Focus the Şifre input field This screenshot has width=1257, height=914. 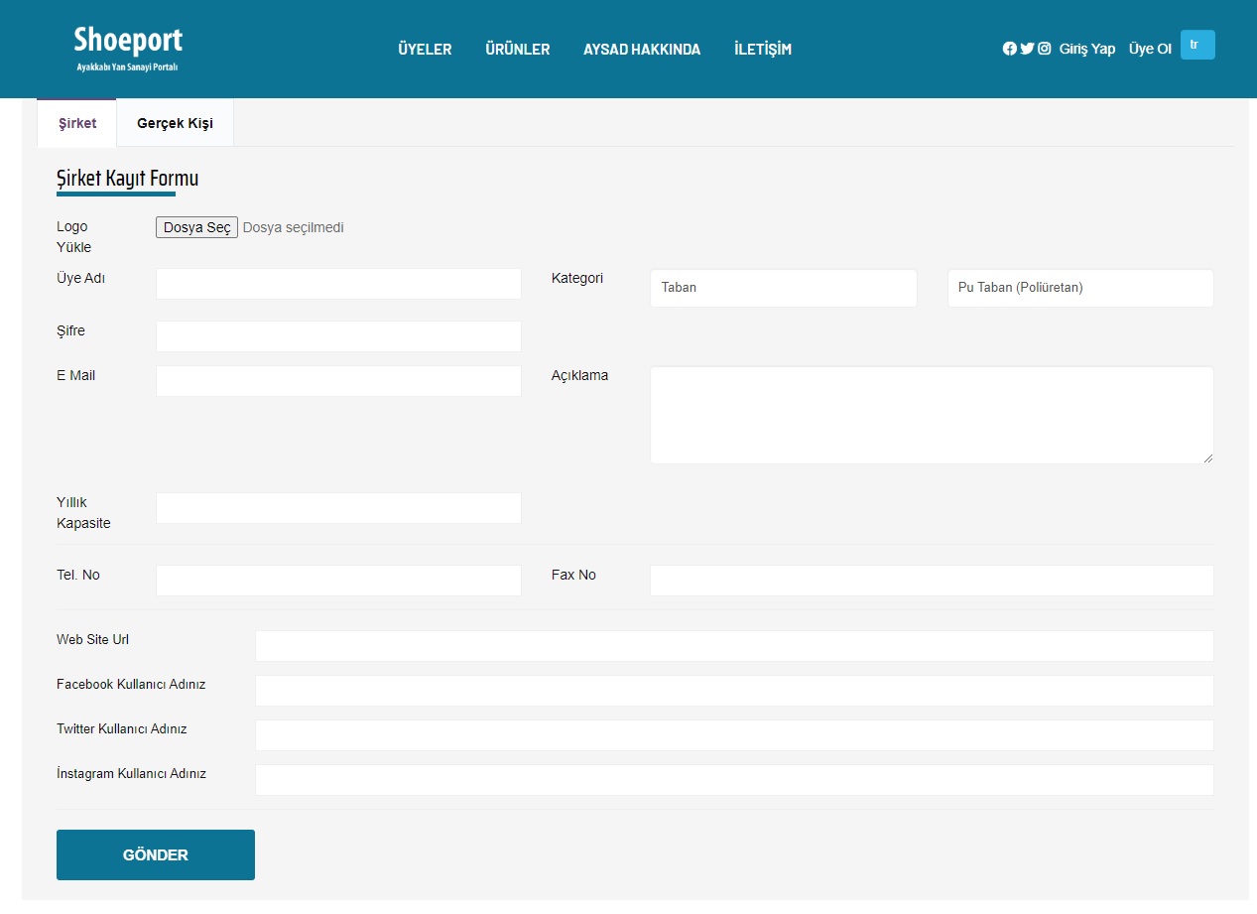coord(338,336)
